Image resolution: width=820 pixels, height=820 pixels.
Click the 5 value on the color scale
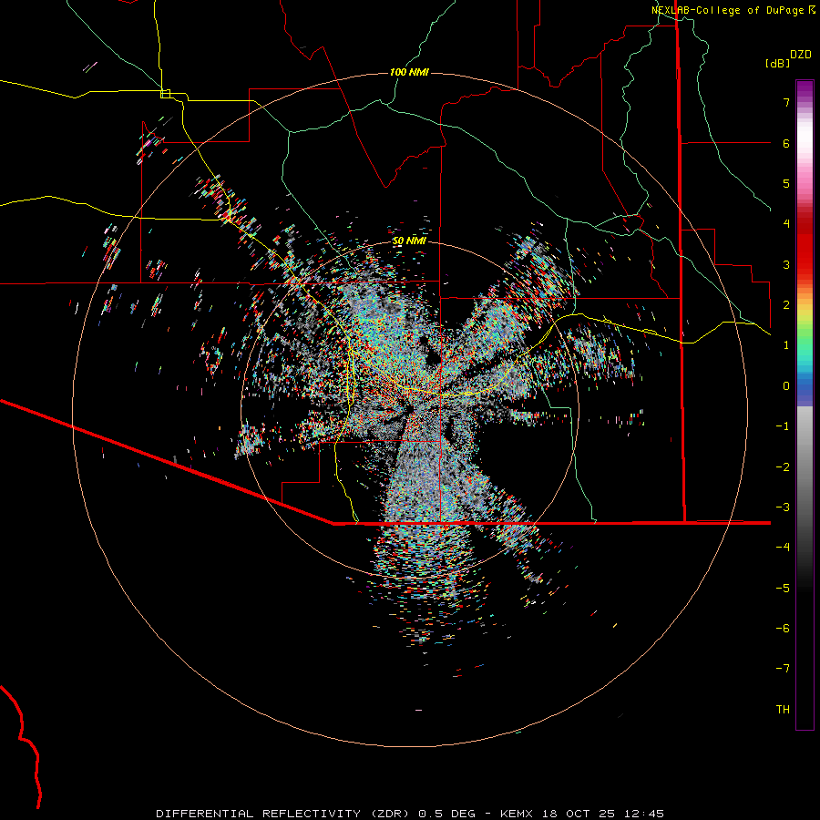coord(786,183)
